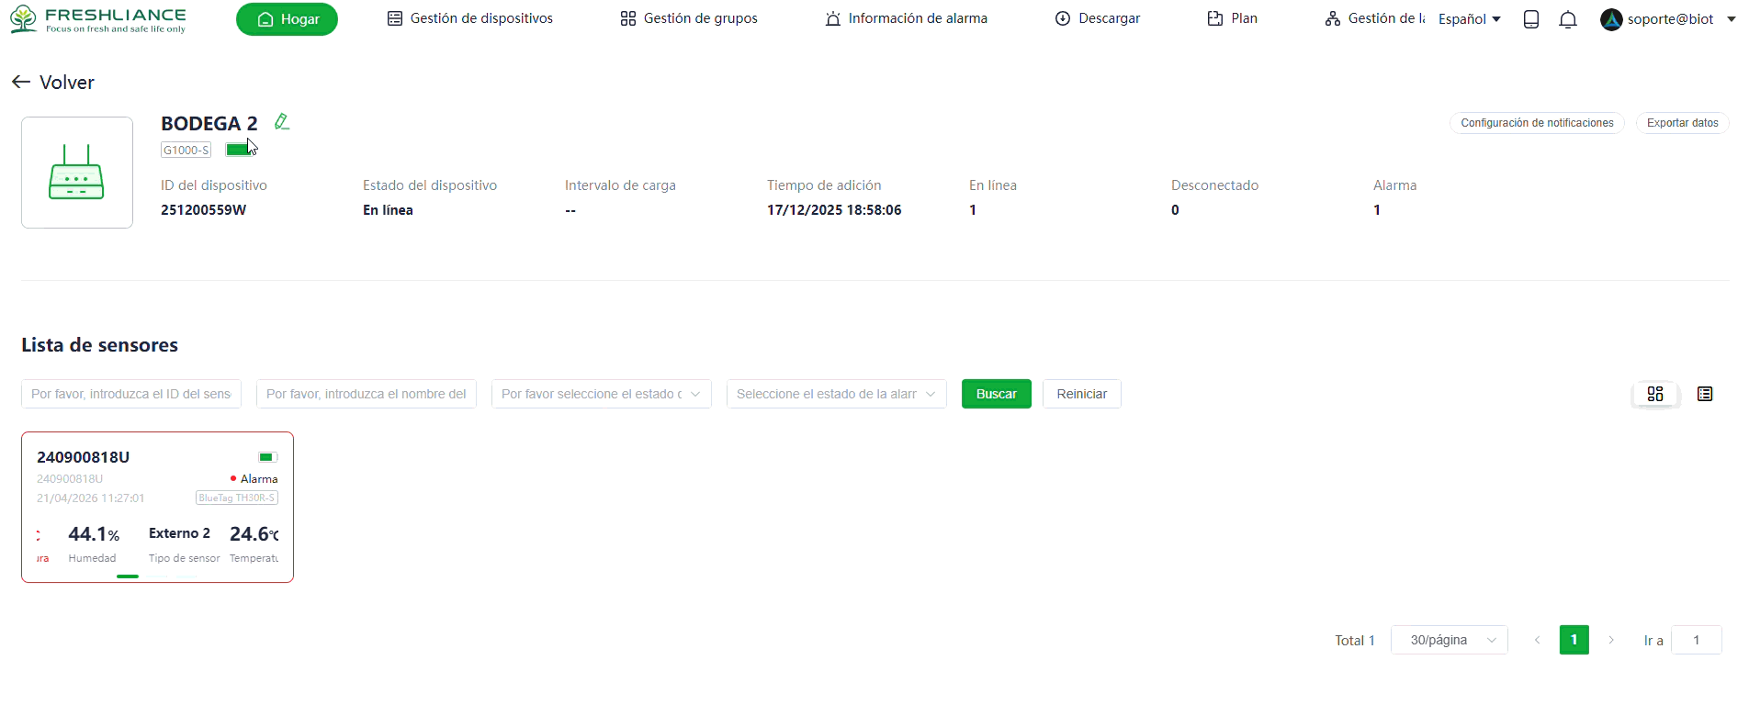Go to Información de alarma tab
Screen dimensions: 1749x716
[x=906, y=18]
